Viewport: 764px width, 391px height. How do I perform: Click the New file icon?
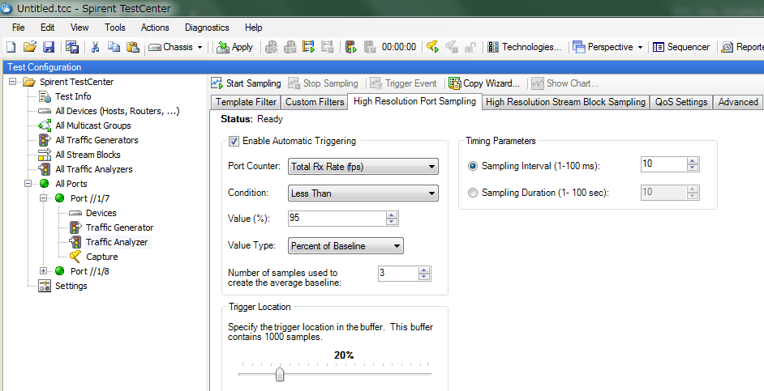[11, 47]
